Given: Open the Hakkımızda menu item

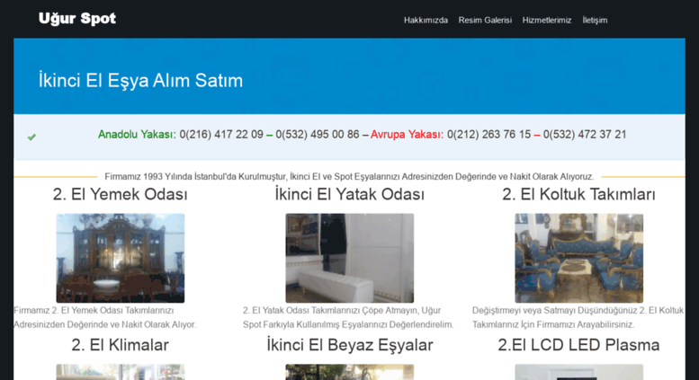Looking at the screenshot, I should pos(426,20).
